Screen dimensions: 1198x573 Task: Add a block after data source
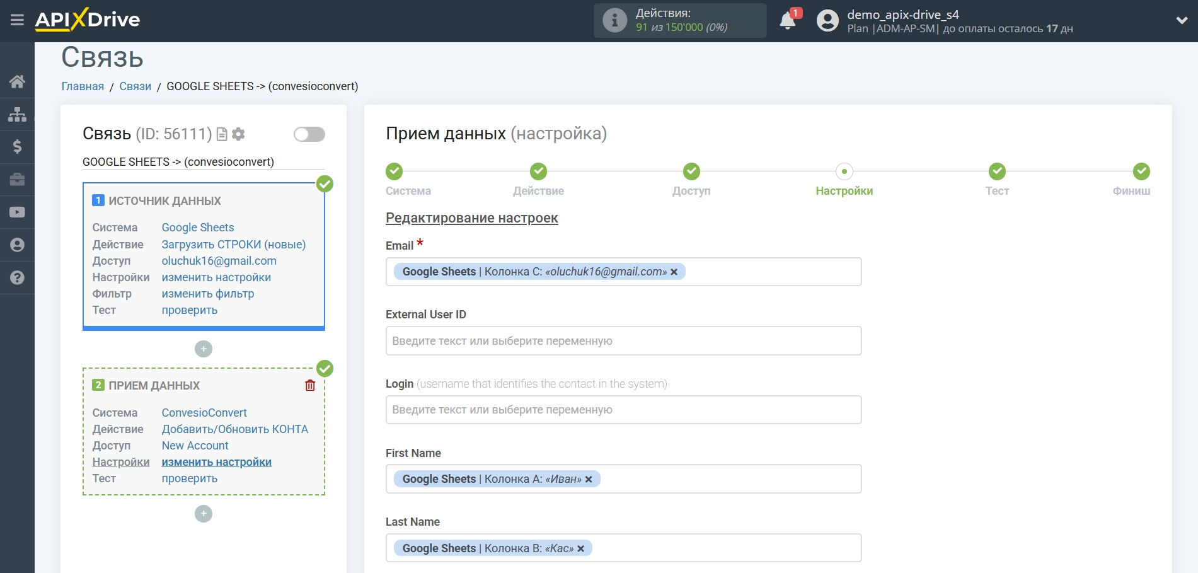pyautogui.click(x=204, y=349)
